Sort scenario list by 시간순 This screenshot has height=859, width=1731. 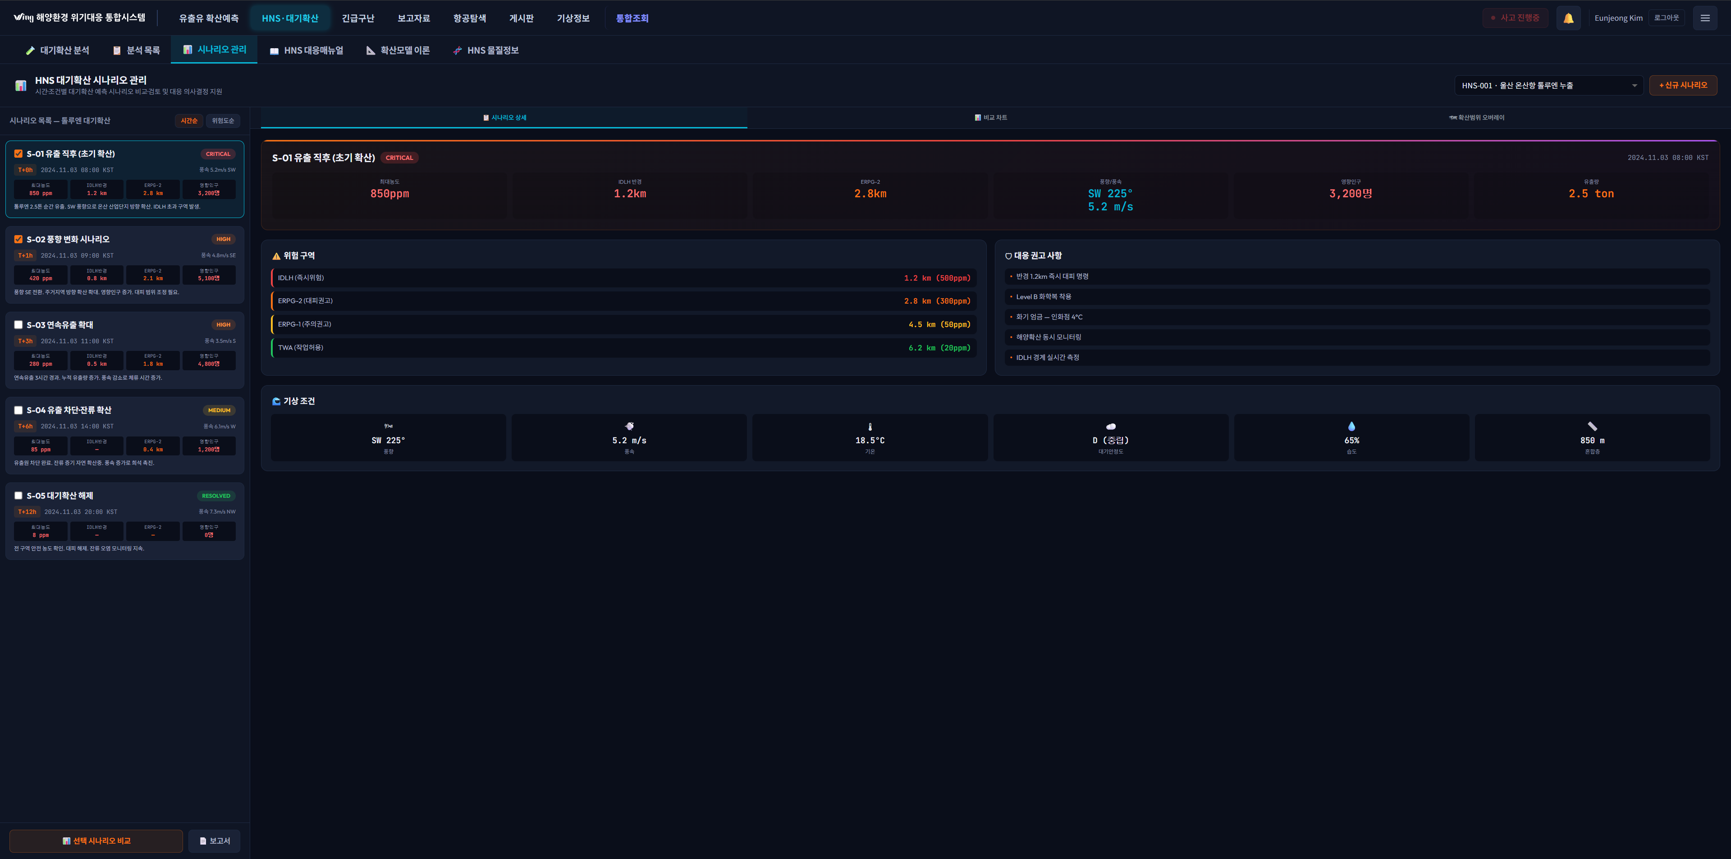coord(189,121)
